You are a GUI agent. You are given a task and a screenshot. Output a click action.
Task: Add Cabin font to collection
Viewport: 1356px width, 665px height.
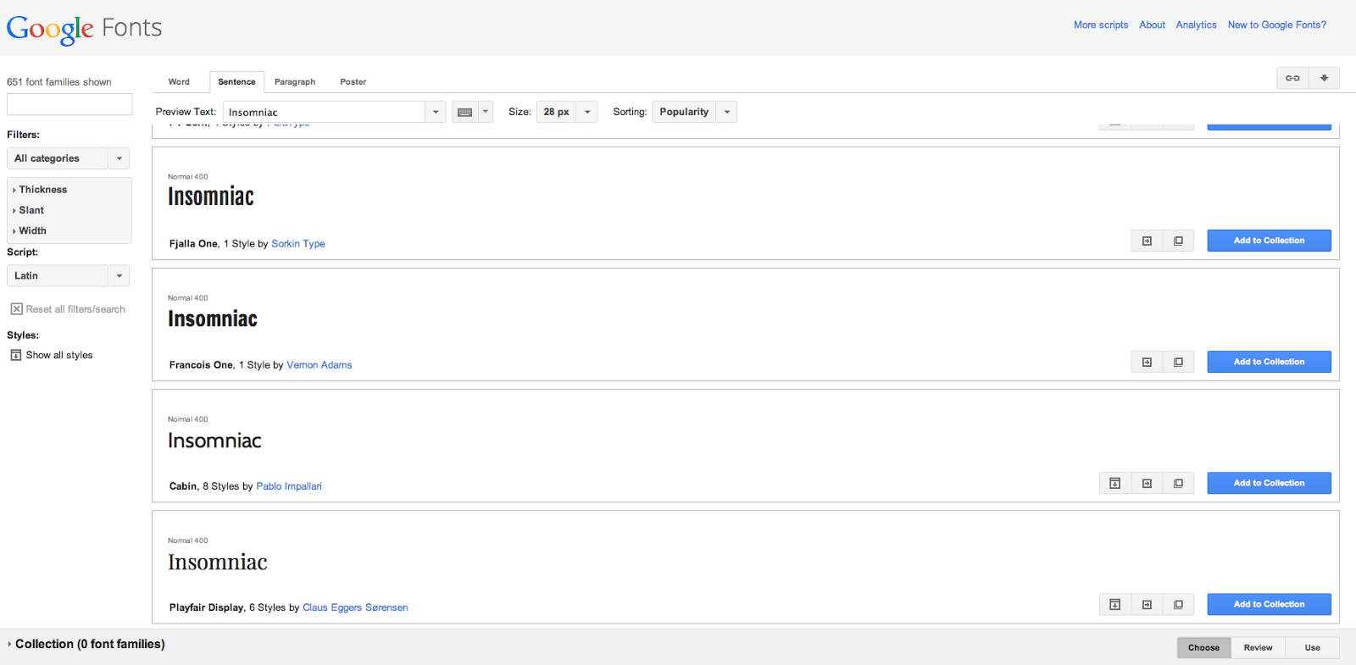tap(1269, 484)
